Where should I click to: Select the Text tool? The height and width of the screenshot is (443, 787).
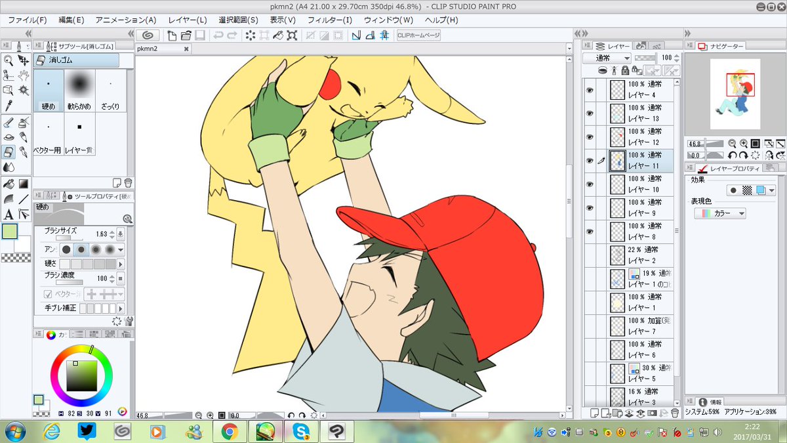9,214
